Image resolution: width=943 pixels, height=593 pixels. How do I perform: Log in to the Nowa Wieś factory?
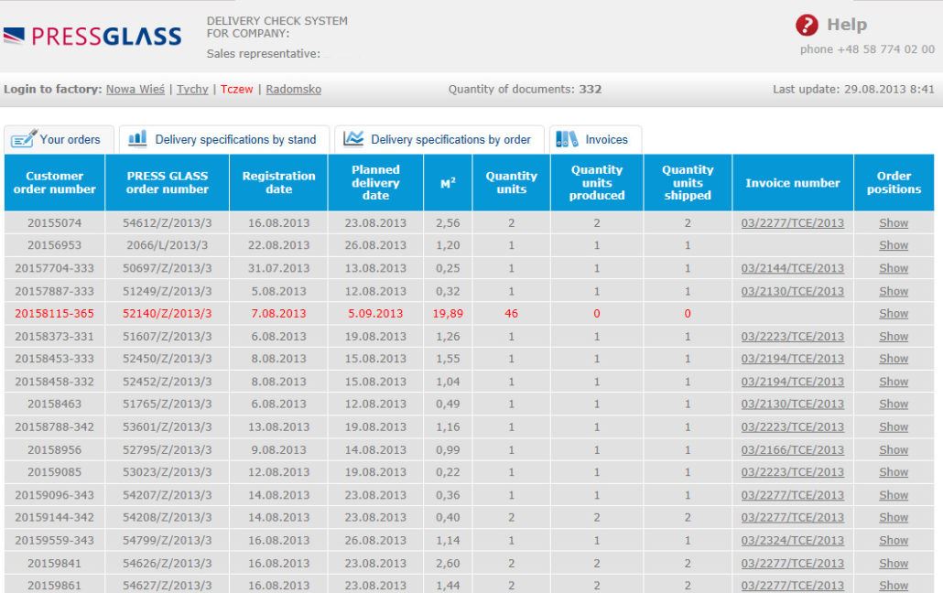pos(135,89)
